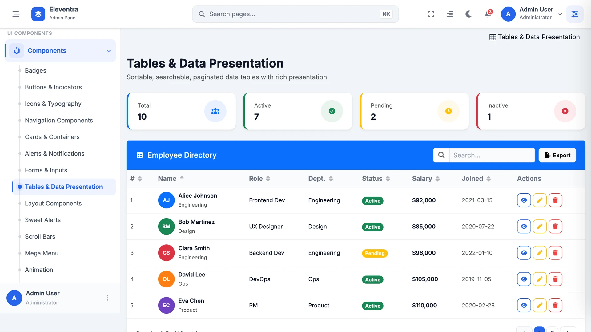Click the AJ avatar for Alice Johnson

tap(166, 200)
